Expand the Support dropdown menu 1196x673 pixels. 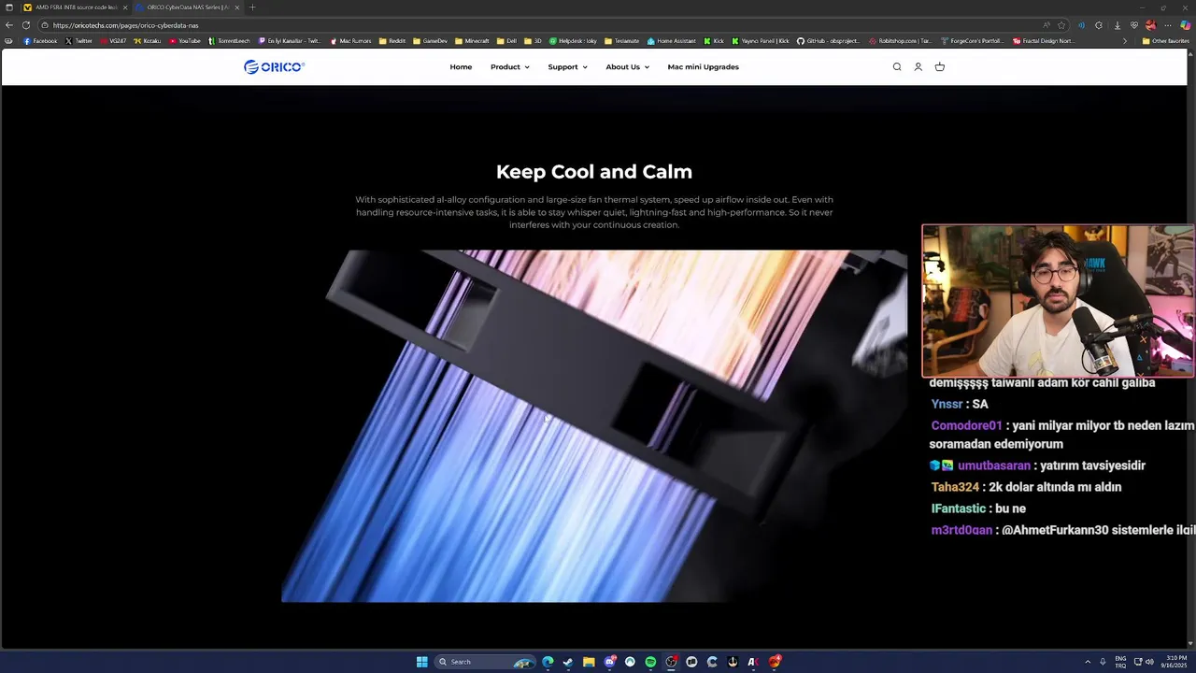568,67
